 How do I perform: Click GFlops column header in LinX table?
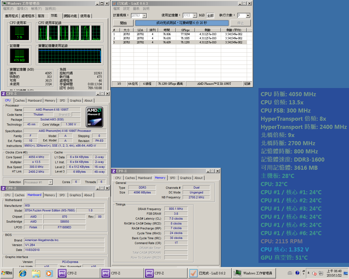click(185, 30)
